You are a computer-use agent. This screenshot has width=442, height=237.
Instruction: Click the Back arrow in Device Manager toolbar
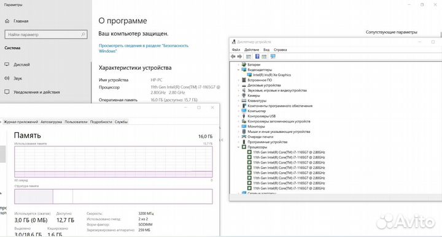click(x=233, y=56)
